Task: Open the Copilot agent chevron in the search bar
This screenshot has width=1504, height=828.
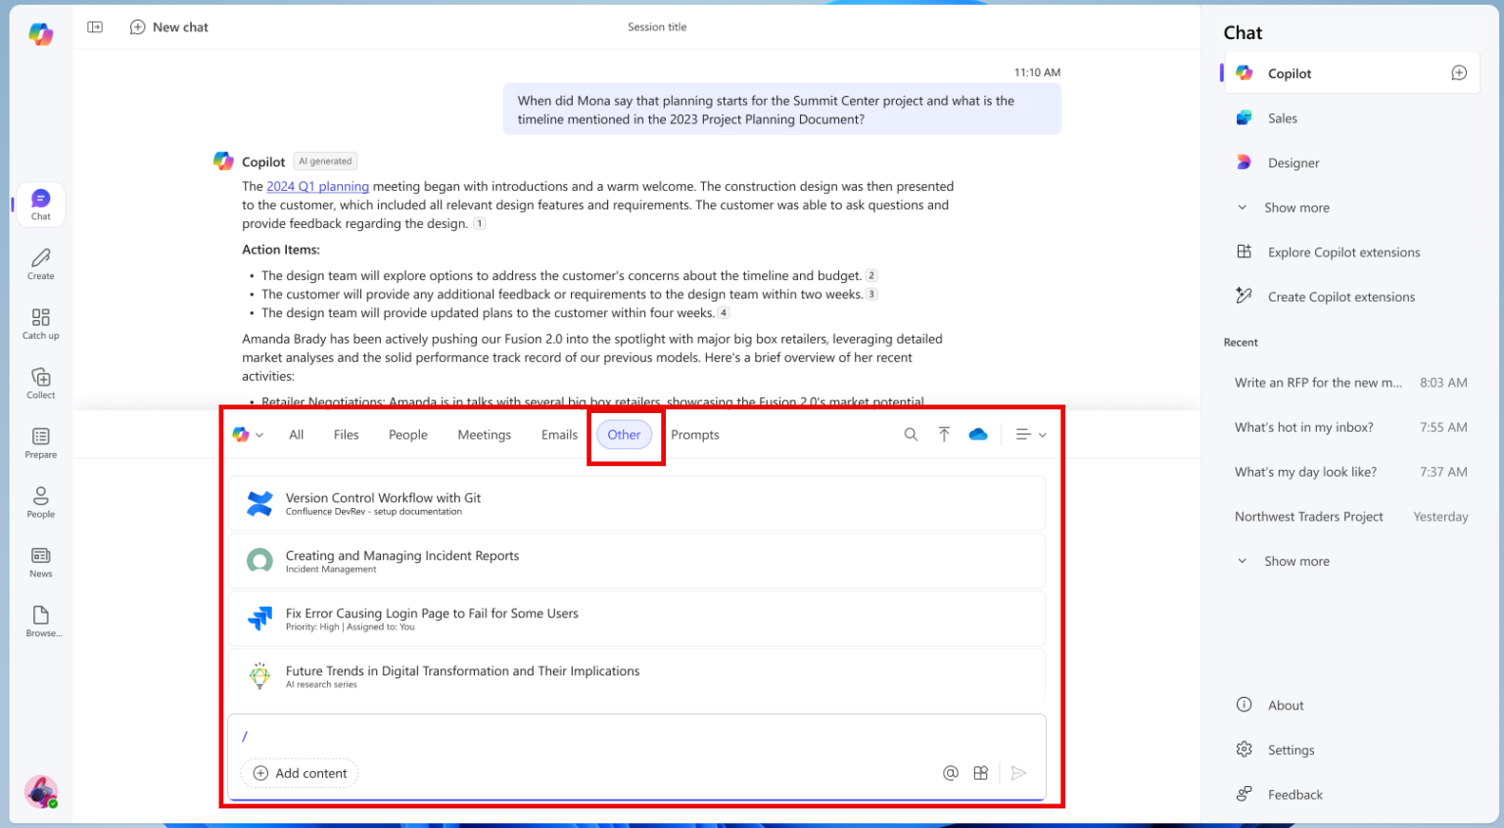Action: (259, 434)
